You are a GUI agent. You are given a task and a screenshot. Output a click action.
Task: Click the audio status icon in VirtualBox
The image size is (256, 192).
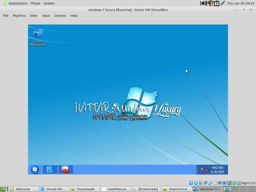(200, 183)
